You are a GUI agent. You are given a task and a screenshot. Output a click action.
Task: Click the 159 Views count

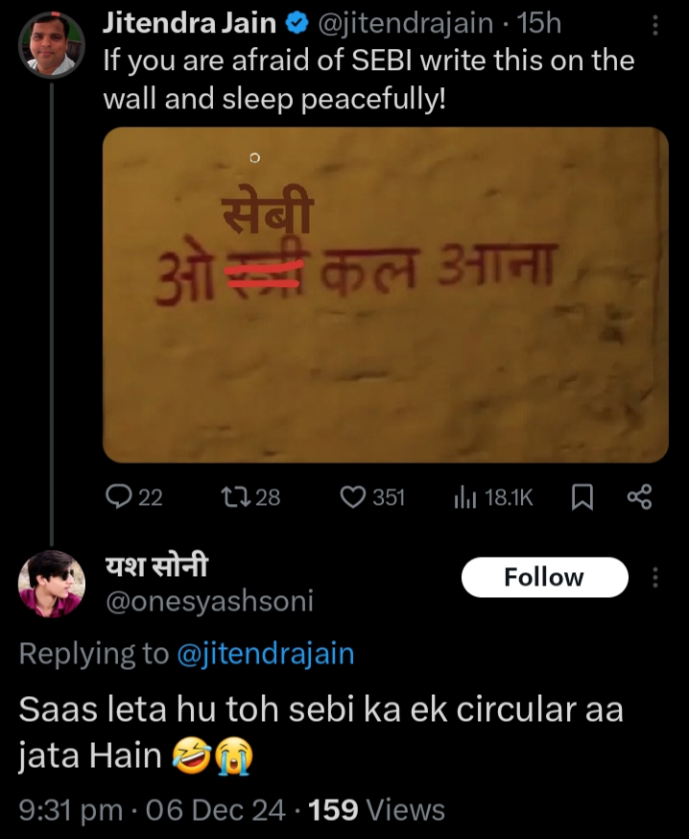click(x=377, y=809)
